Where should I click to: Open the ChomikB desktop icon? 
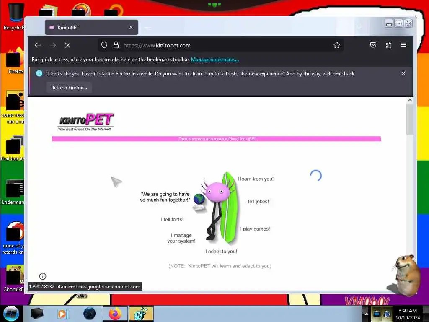(x=14, y=278)
